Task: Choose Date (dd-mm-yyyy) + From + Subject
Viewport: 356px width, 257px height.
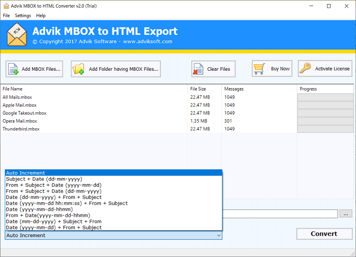Action: (113, 197)
